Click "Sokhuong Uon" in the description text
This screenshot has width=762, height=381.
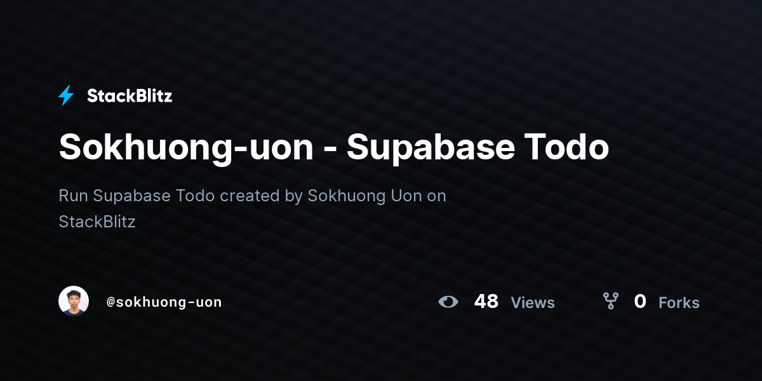[x=364, y=196]
